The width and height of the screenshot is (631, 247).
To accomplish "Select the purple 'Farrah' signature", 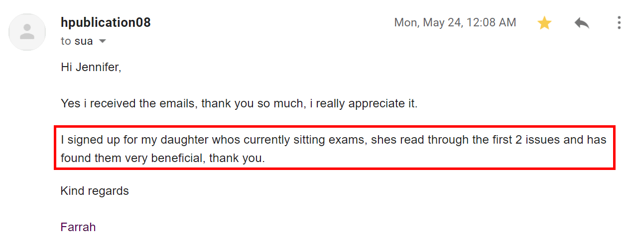I will 78,227.
